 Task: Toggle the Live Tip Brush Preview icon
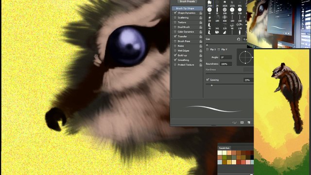[234, 122]
